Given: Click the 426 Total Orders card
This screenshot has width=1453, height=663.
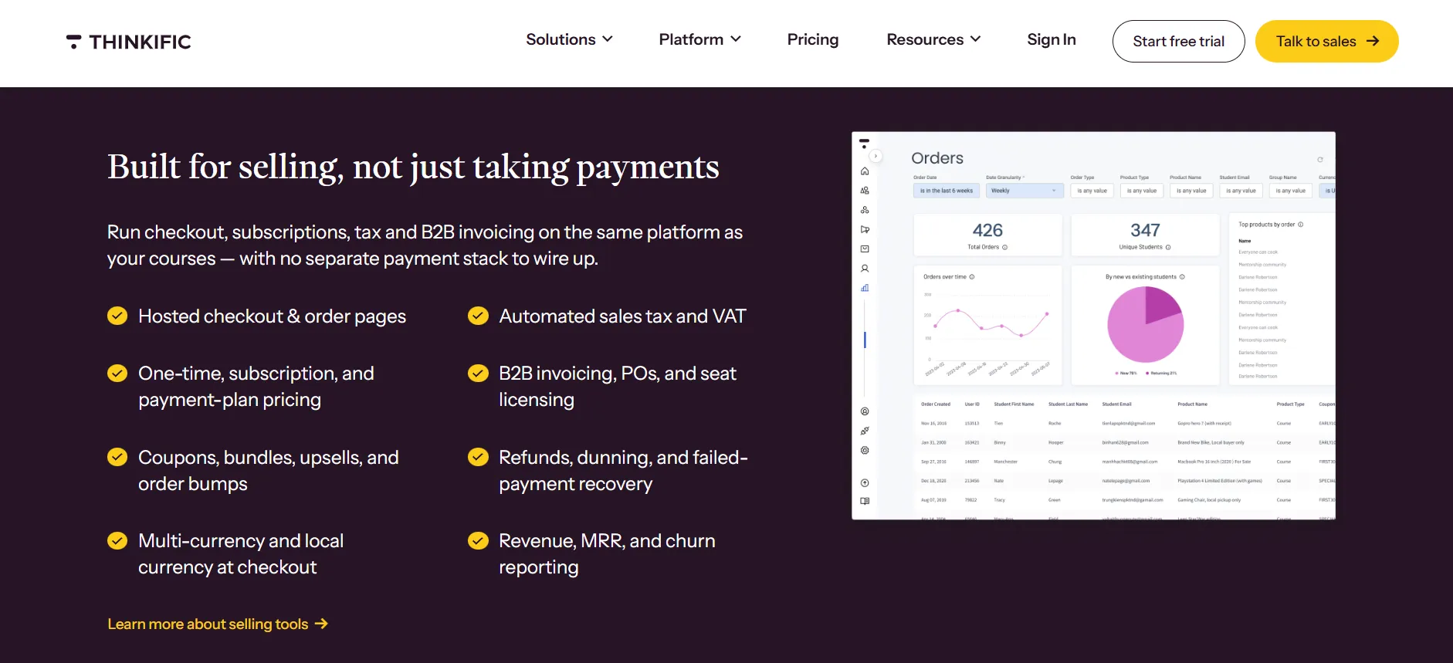Looking at the screenshot, I should coord(987,235).
